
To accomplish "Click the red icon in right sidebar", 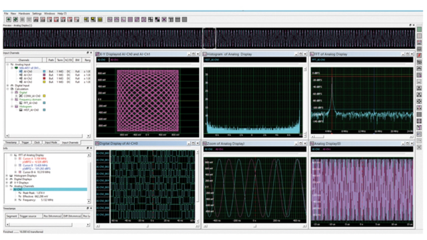I will [419, 55].
